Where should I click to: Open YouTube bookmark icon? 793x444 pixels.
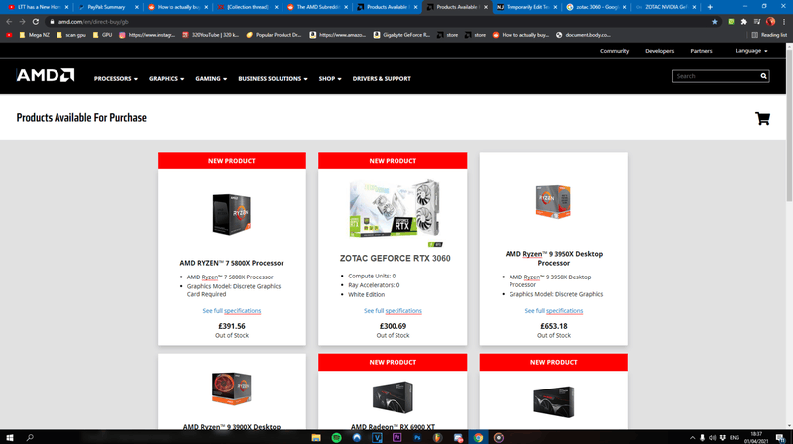9,35
